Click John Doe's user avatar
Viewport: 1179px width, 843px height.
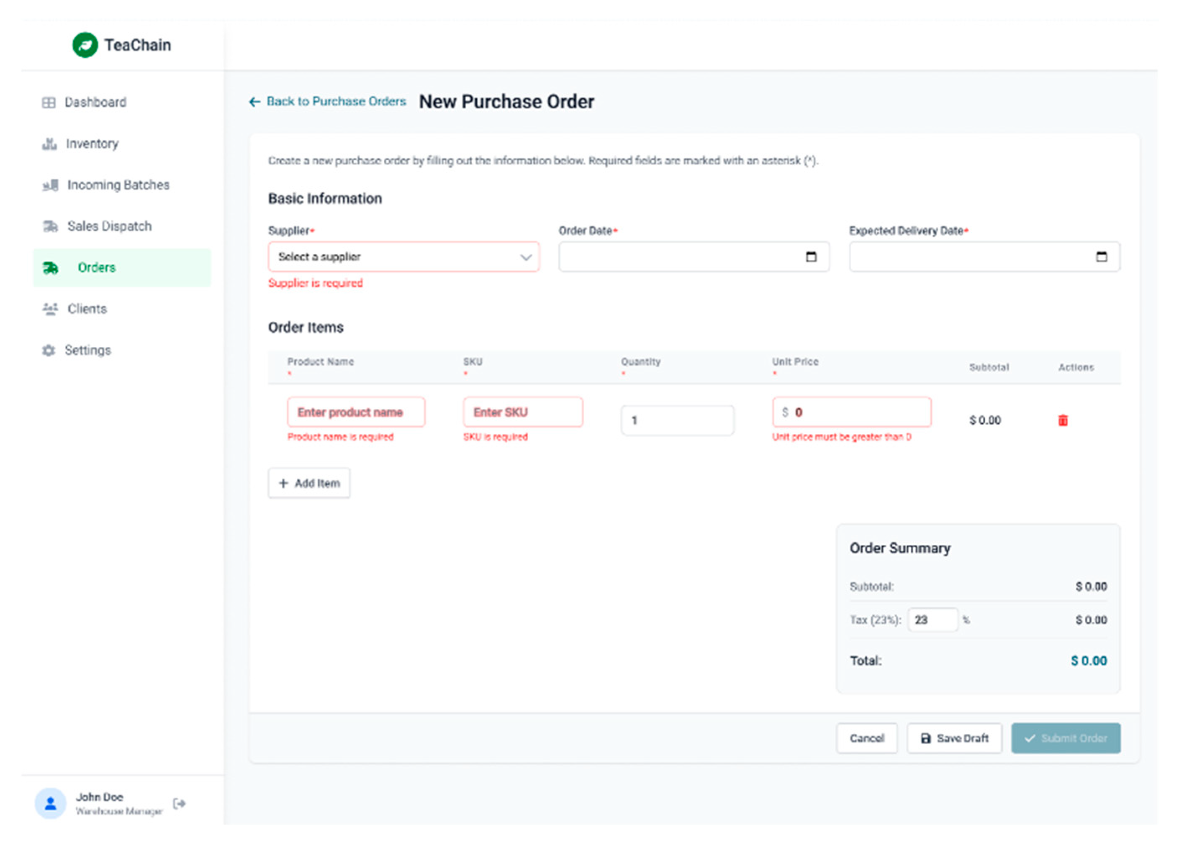click(x=50, y=803)
